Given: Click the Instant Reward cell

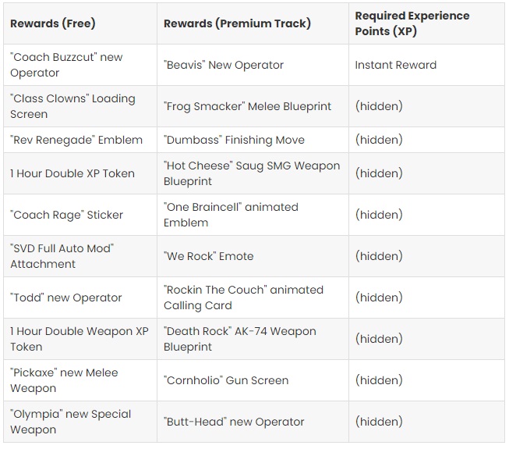Looking at the screenshot, I should [426, 65].
